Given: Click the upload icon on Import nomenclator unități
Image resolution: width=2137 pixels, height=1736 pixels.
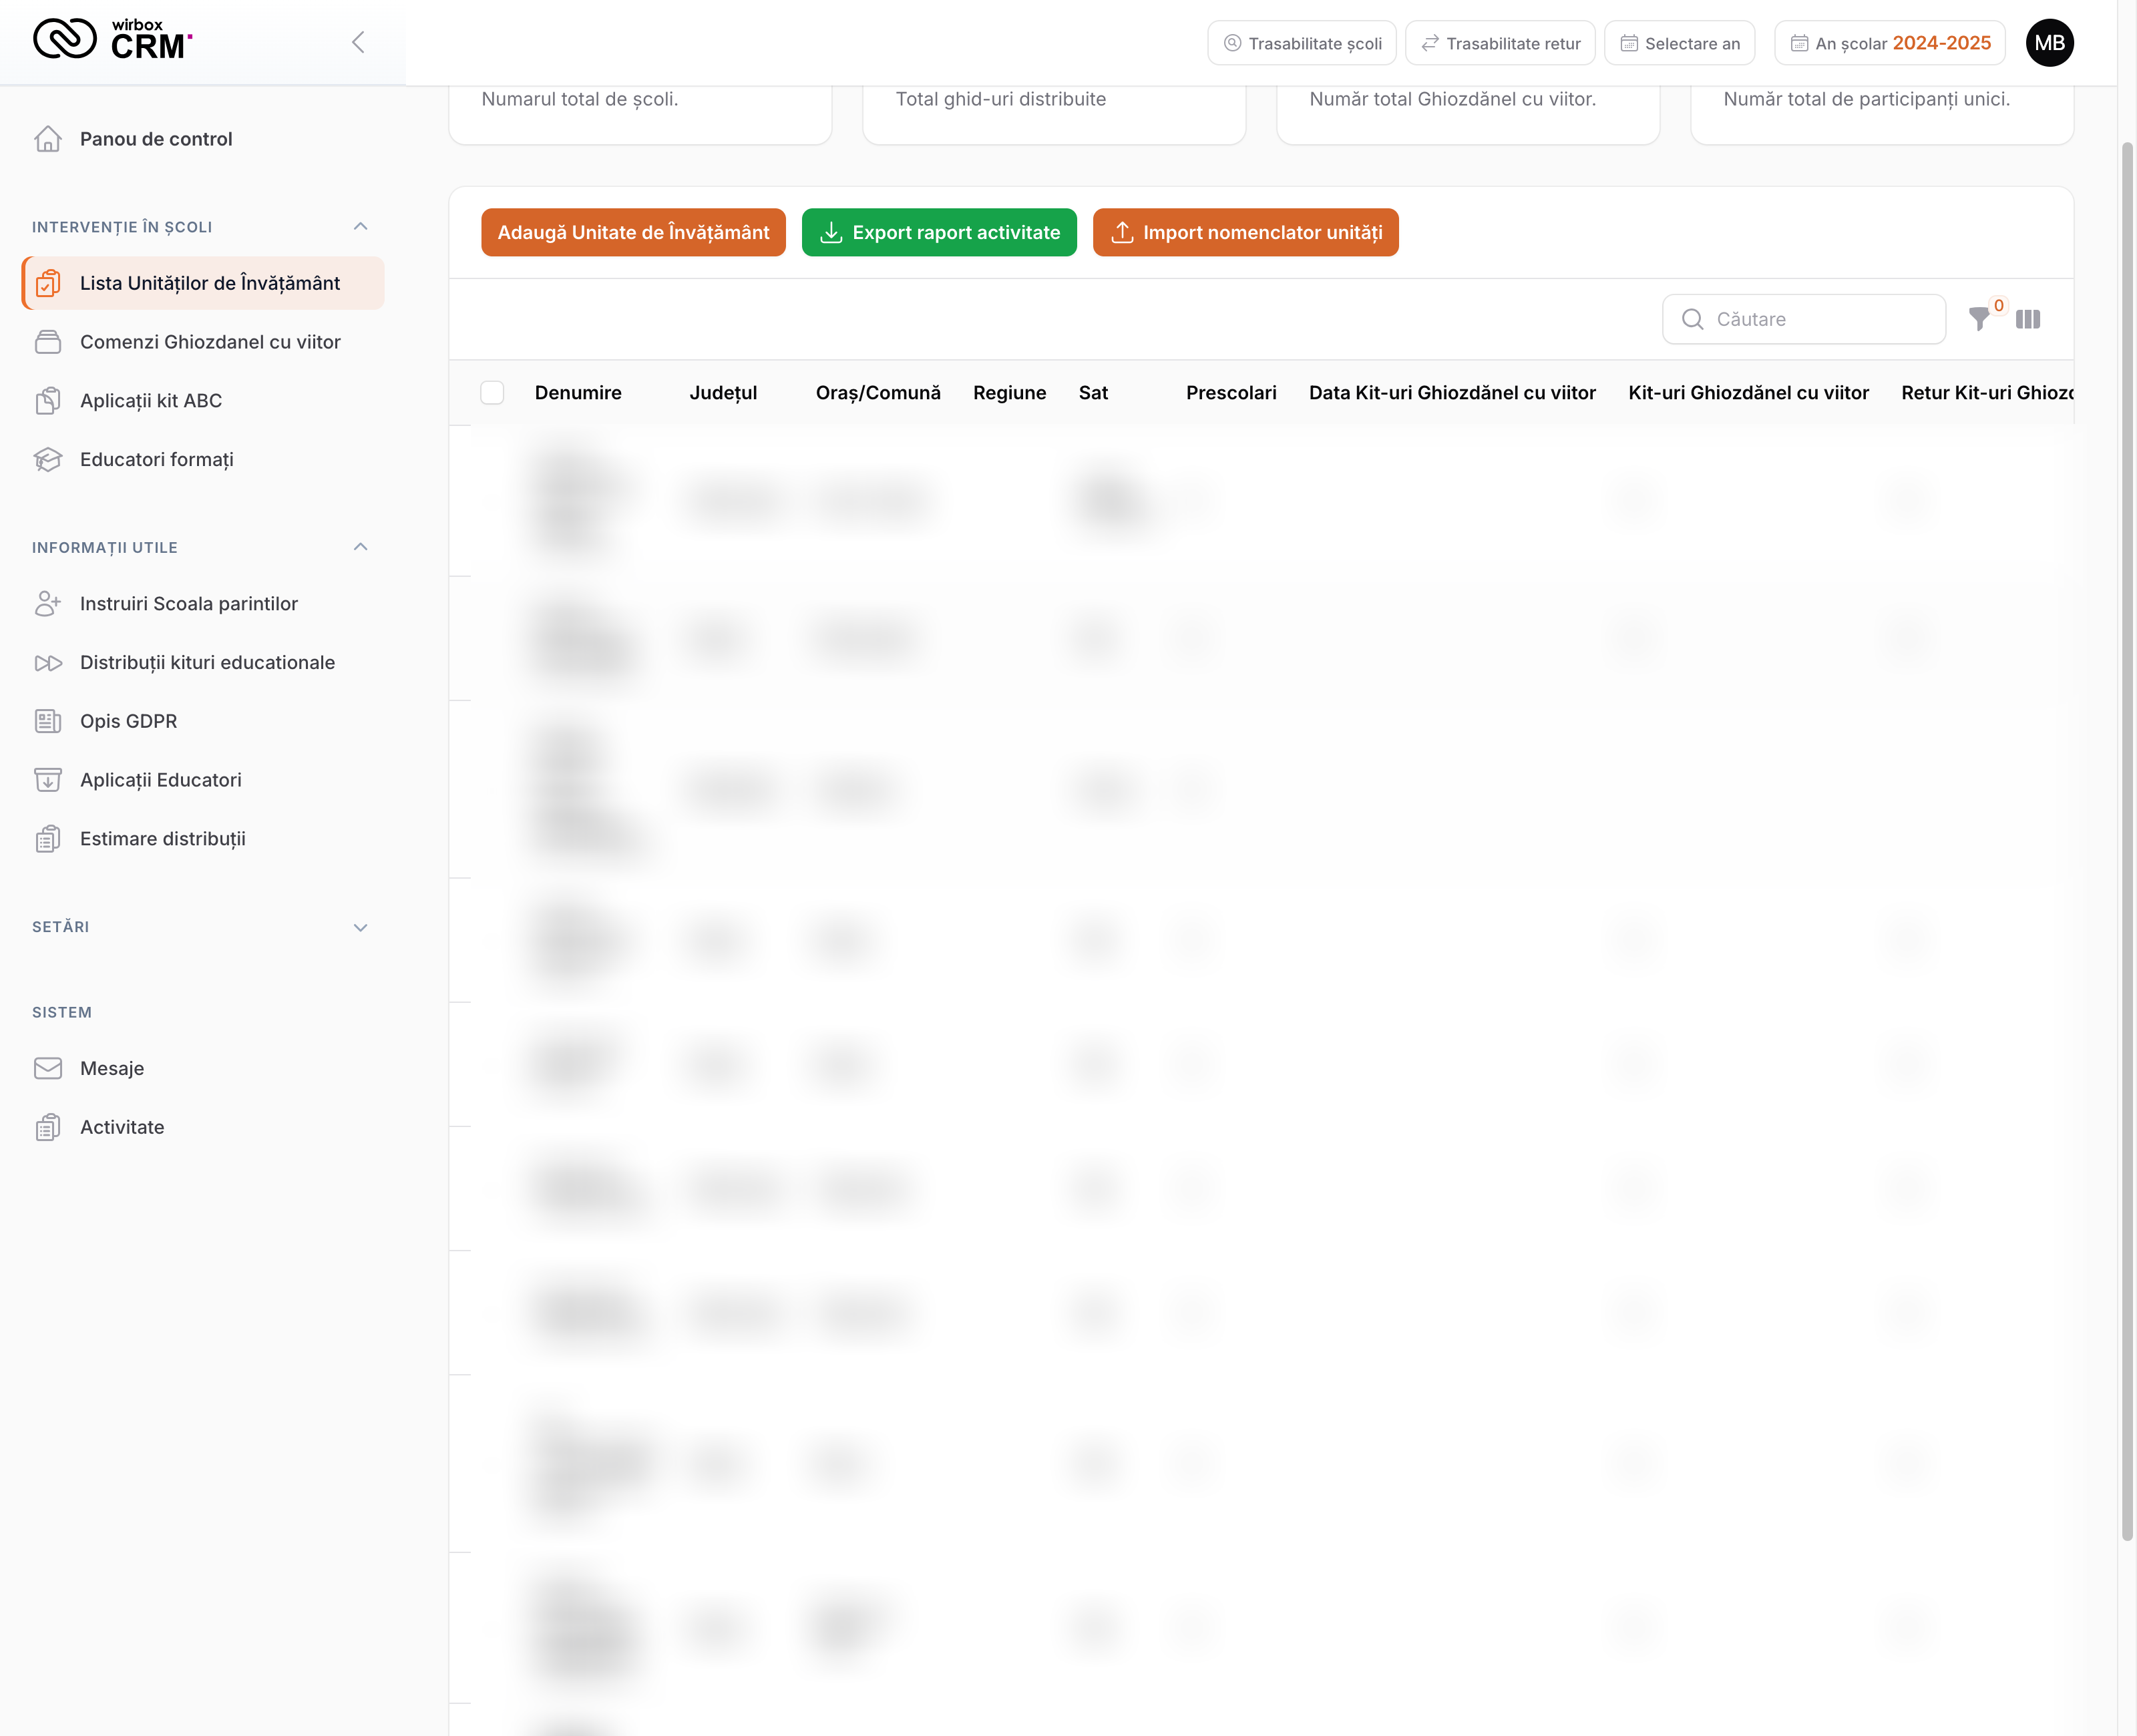Looking at the screenshot, I should 1122,232.
